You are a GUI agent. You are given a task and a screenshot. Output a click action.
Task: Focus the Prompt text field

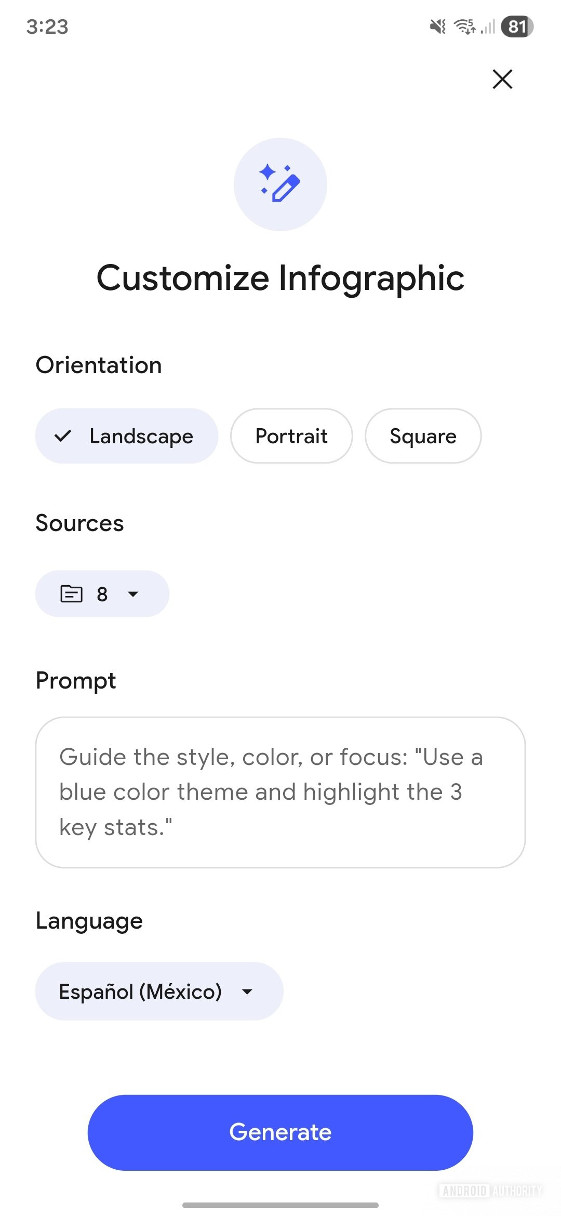280,792
